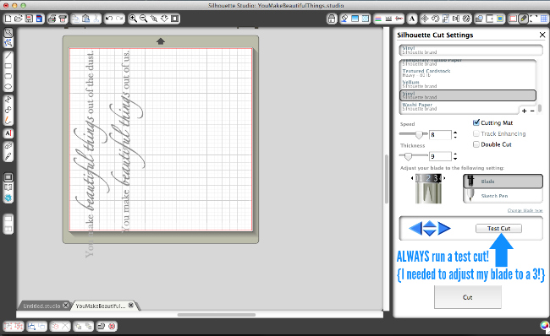Open the Line Color panel icon

(378, 19)
